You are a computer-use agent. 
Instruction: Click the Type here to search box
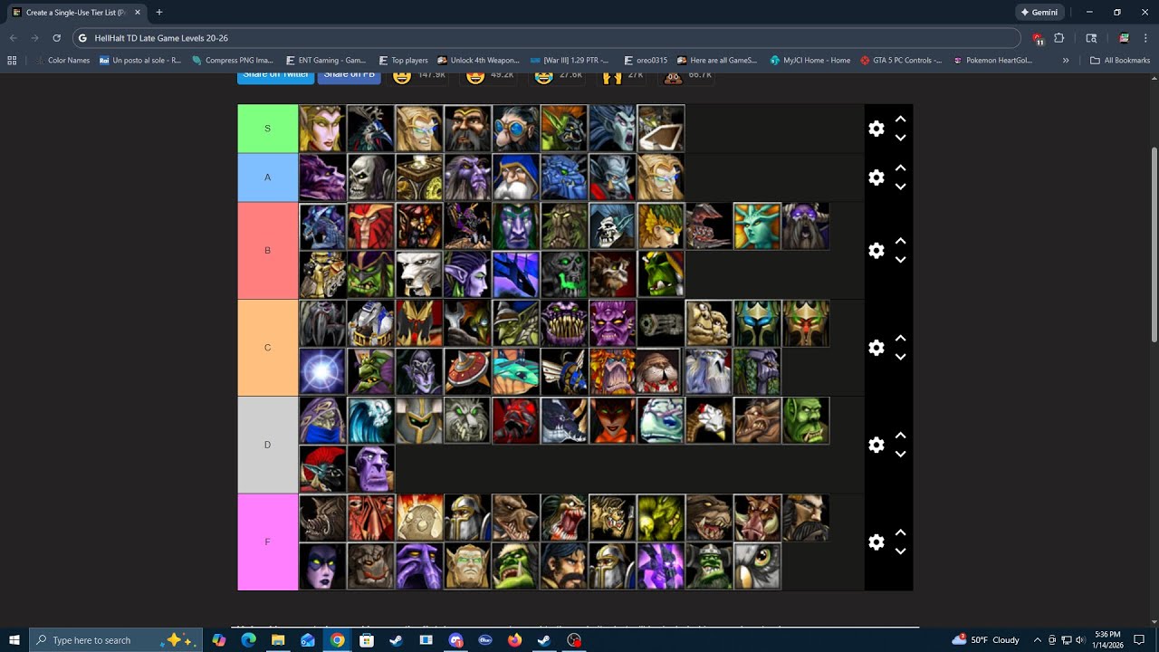pyautogui.click(x=115, y=639)
